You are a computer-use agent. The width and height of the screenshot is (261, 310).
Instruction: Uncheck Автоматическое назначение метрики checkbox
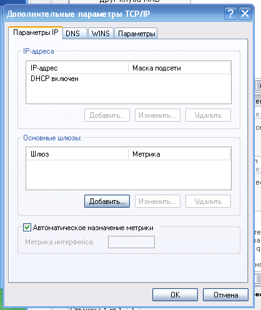(27, 228)
